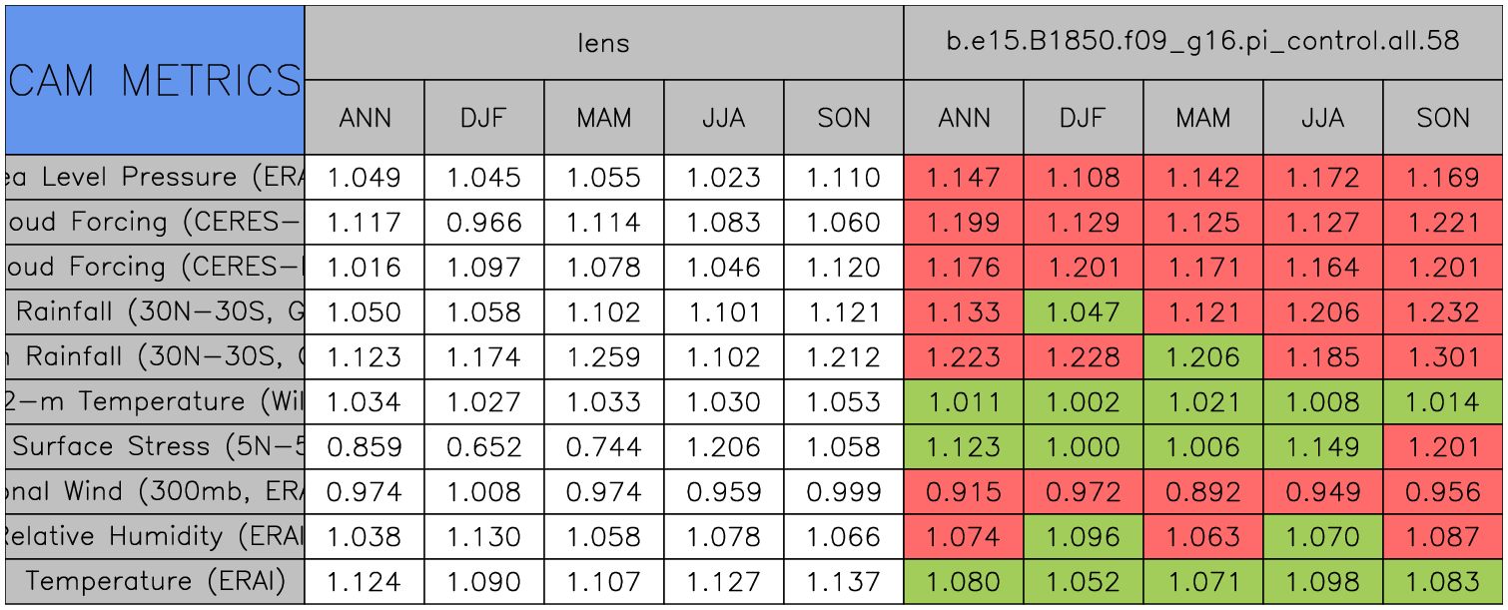Select the Sea Level Pressure row label
Viewport: 1508px width, 610px height.
coord(155,178)
